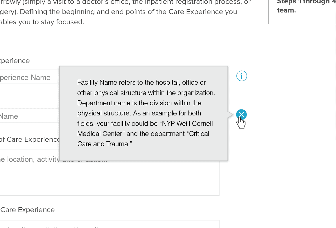Click the info icon beside Experience Name field
The width and height of the screenshot is (336, 228).
click(x=242, y=76)
